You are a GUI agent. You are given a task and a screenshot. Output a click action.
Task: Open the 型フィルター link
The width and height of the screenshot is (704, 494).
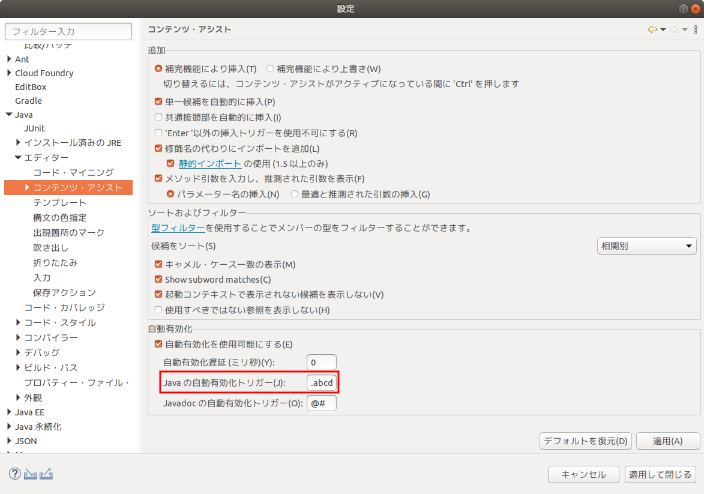(x=178, y=228)
